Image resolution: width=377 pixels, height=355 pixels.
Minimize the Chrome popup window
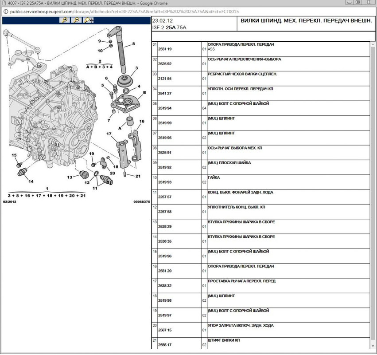point(350,2)
